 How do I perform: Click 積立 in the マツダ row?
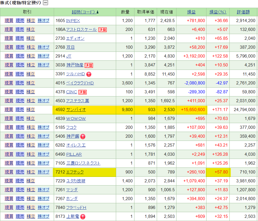pyautogui.click(x=31, y=190)
